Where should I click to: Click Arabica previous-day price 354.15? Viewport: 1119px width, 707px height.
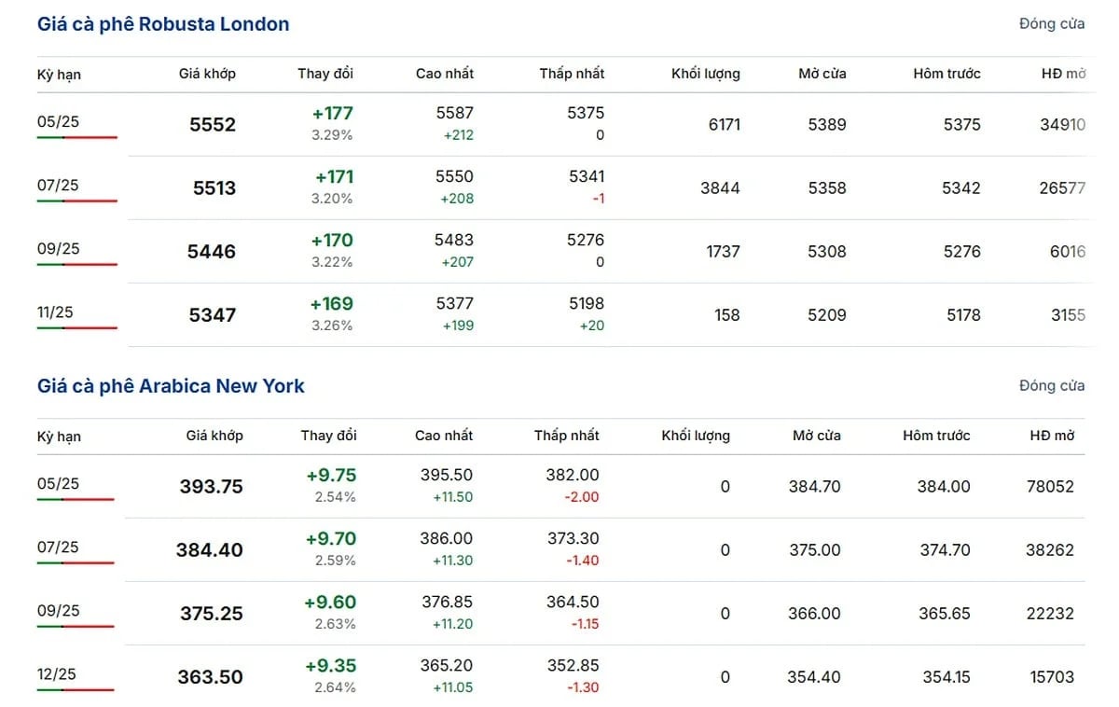coord(946,676)
